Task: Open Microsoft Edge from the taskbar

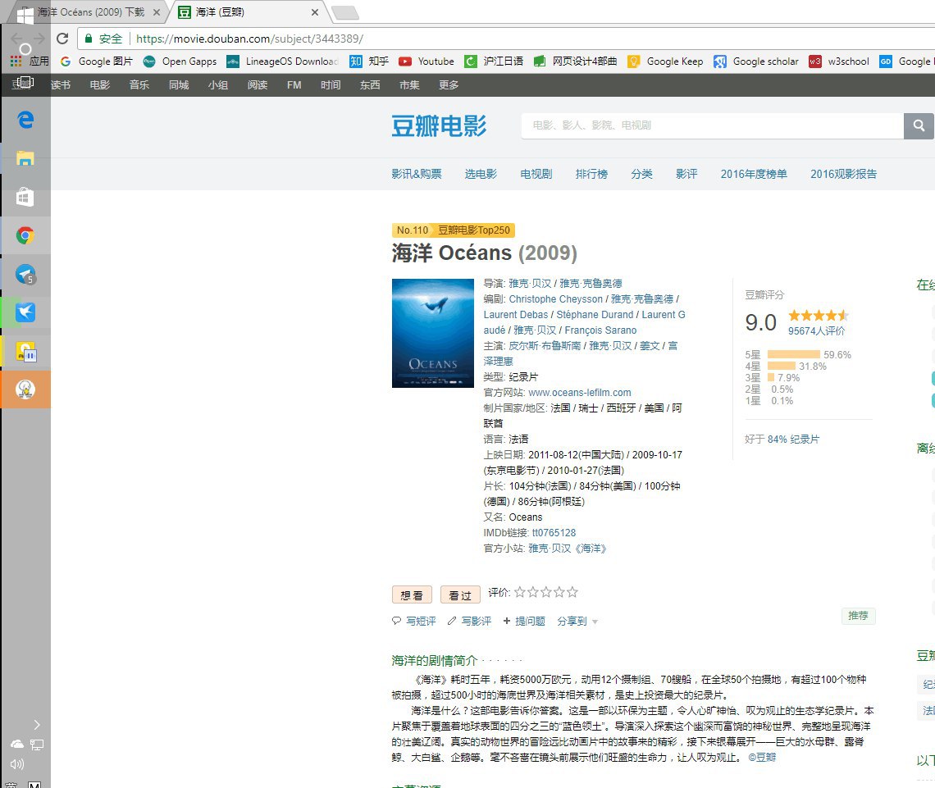Action: click(x=25, y=120)
